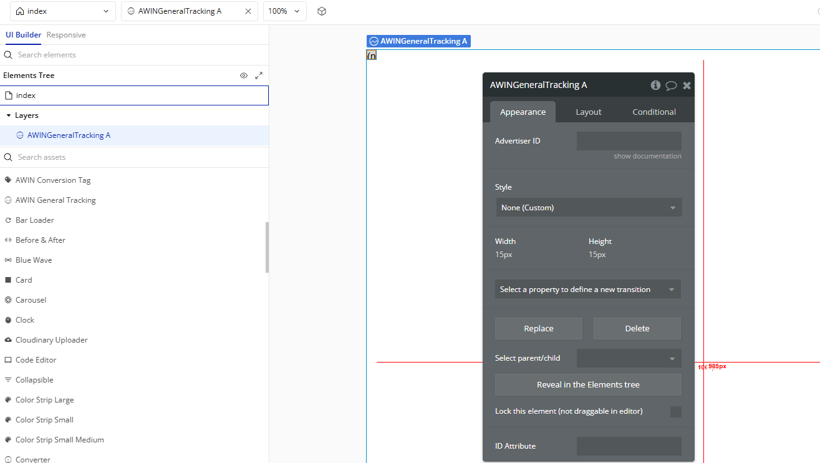
Task: Open the zoom level dropdown at 100%
Action: tap(284, 11)
